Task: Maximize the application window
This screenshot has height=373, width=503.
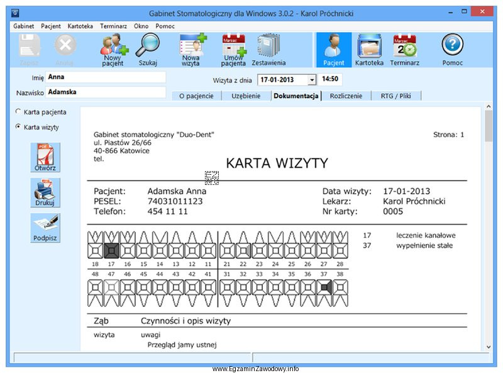Action: [464, 12]
